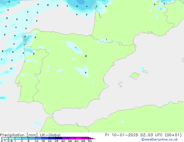Click the Mallorca island on the map
This screenshot has width=184, height=142.
[x=134, y=76]
